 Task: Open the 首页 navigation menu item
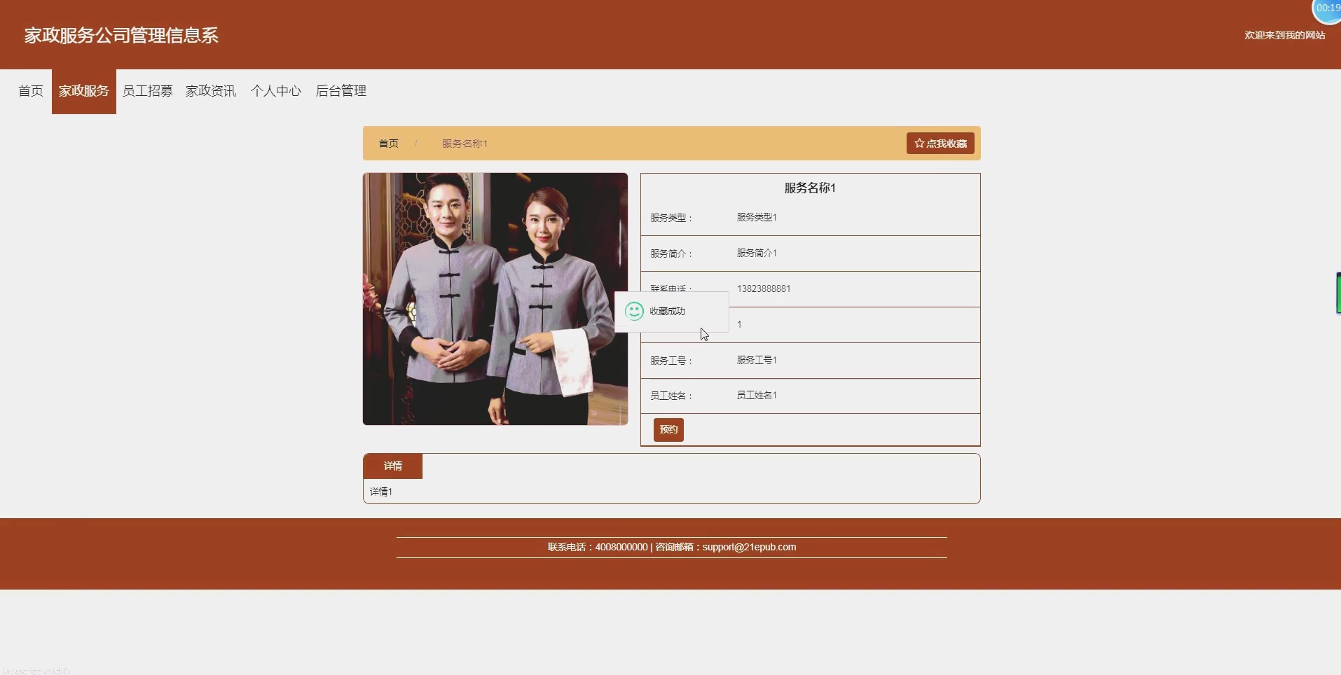(30, 90)
